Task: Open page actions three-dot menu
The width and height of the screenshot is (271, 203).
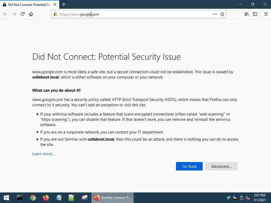Action: (215, 14)
